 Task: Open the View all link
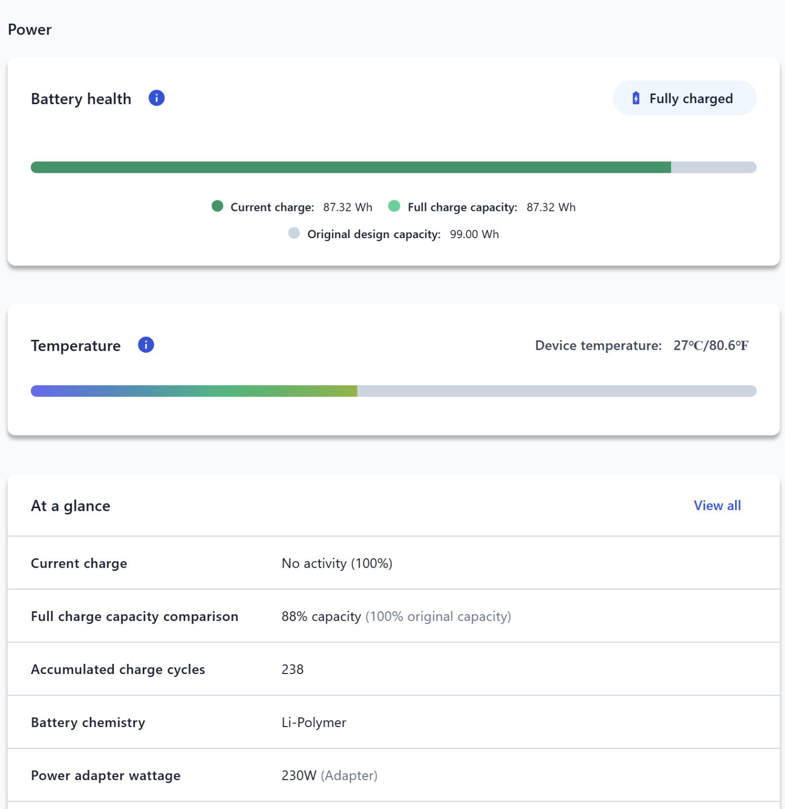coord(717,506)
